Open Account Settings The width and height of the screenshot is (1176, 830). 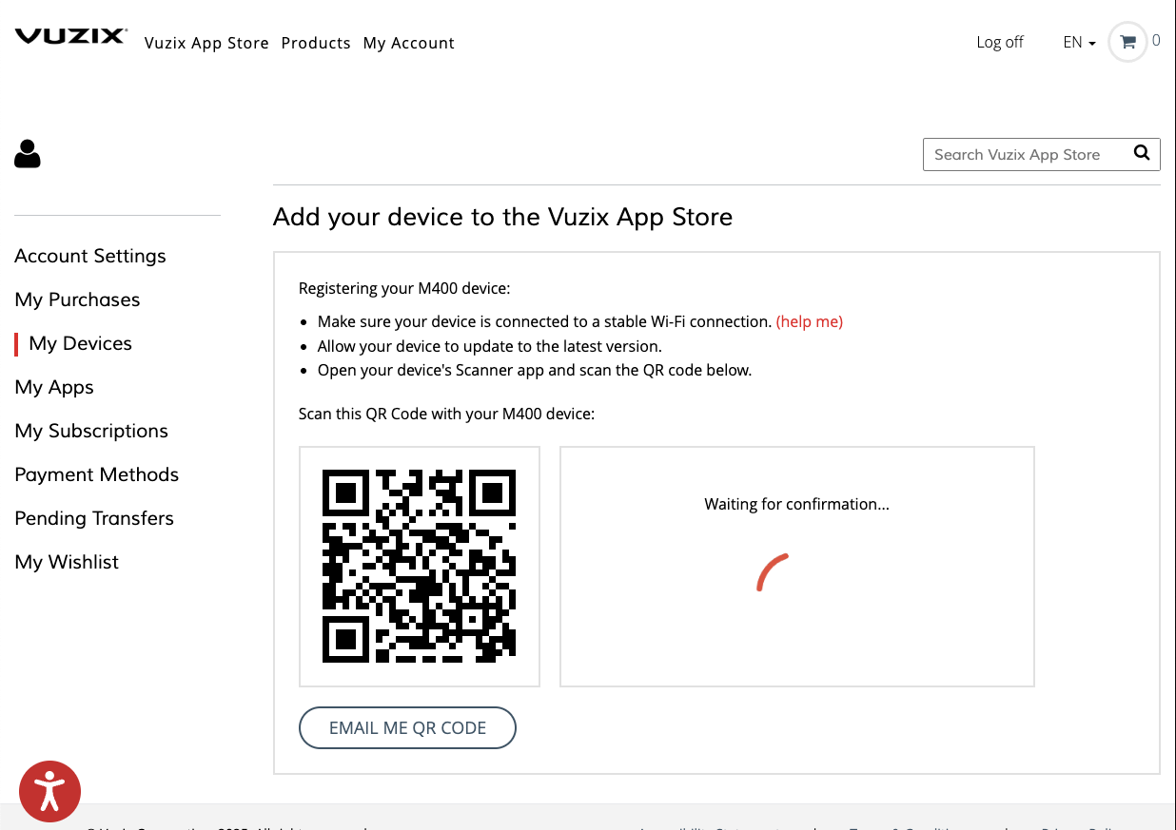(x=89, y=256)
